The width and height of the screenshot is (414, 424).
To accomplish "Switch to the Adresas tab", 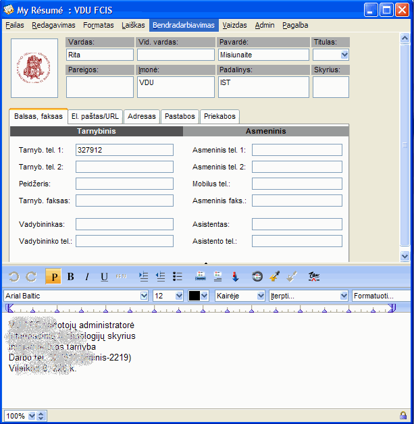I will (142, 116).
